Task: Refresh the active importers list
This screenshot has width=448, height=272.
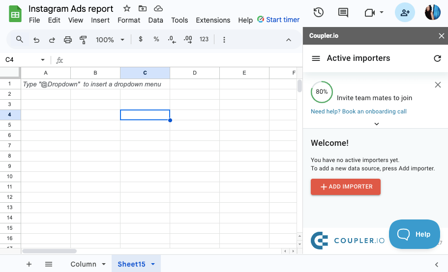Action: tap(438, 58)
